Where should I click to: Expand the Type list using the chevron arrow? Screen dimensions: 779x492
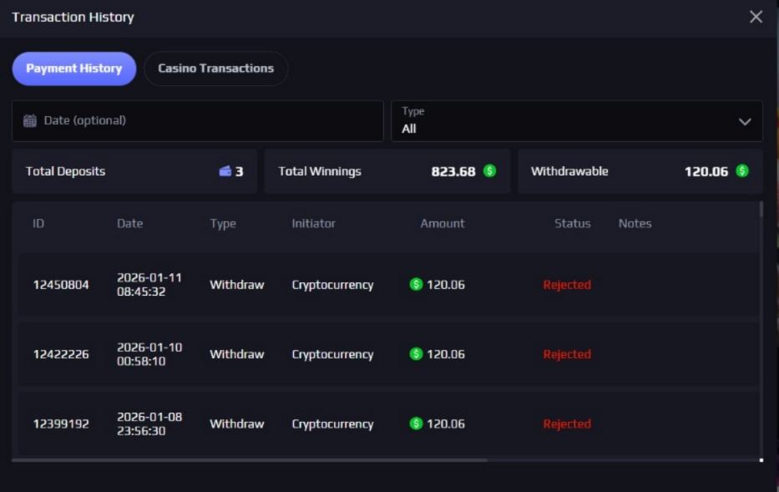coord(745,122)
